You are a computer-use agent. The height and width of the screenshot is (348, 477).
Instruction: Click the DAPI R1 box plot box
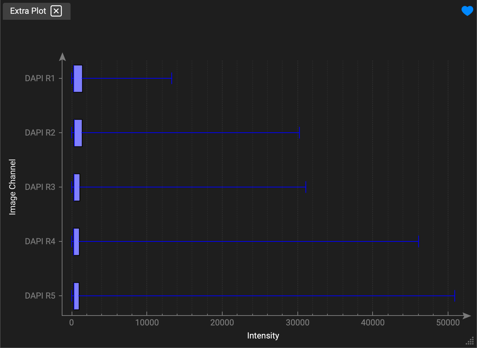(x=78, y=79)
